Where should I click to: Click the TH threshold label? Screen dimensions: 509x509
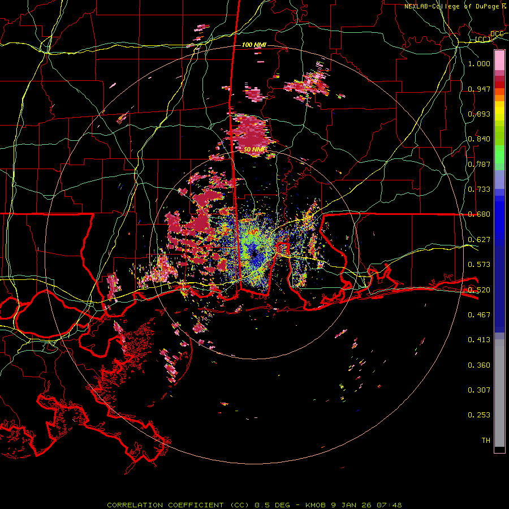pos(486,440)
